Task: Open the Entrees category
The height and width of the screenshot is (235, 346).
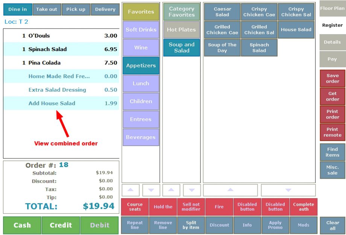Action: click(141, 119)
